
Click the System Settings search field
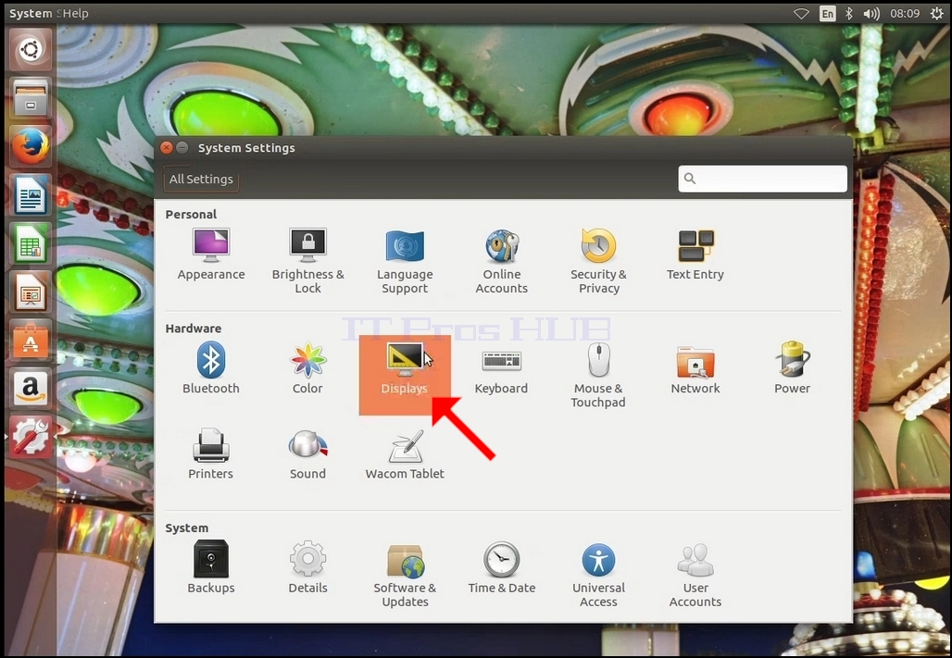762,179
